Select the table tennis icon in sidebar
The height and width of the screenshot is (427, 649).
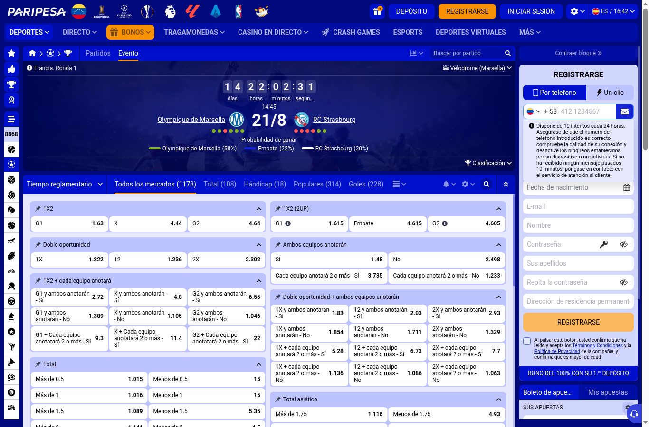click(x=11, y=286)
